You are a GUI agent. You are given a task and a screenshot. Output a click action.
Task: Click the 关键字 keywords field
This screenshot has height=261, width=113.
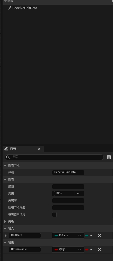pos(68,200)
